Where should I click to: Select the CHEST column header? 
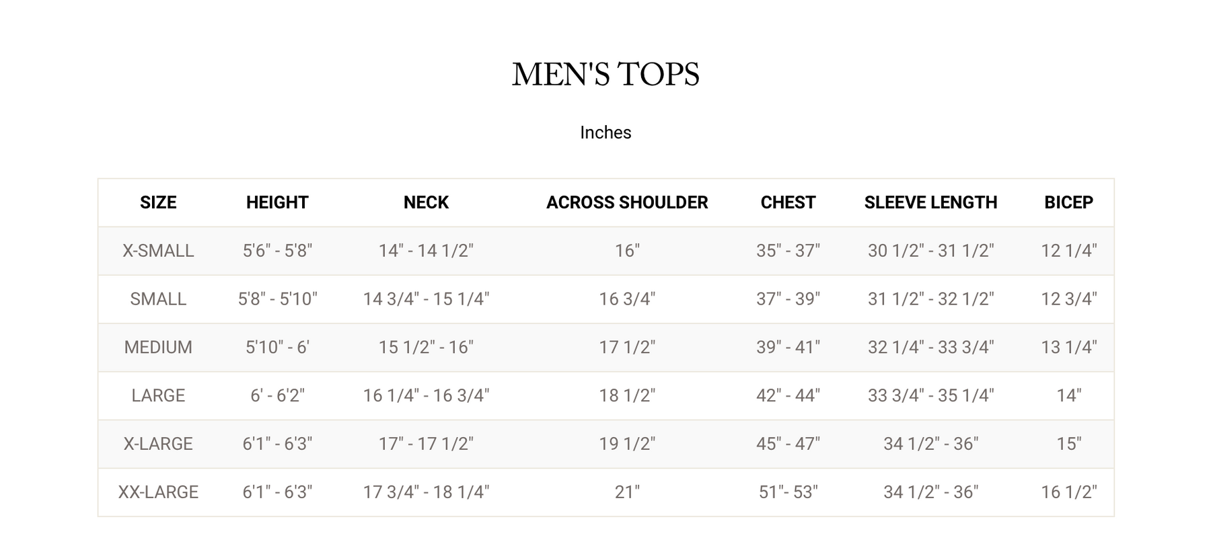click(788, 202)
